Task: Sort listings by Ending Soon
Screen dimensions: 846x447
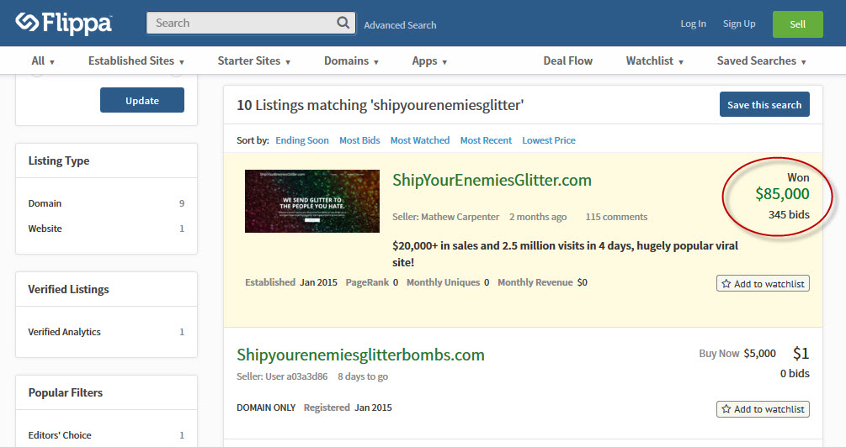Action: point(301,140)
